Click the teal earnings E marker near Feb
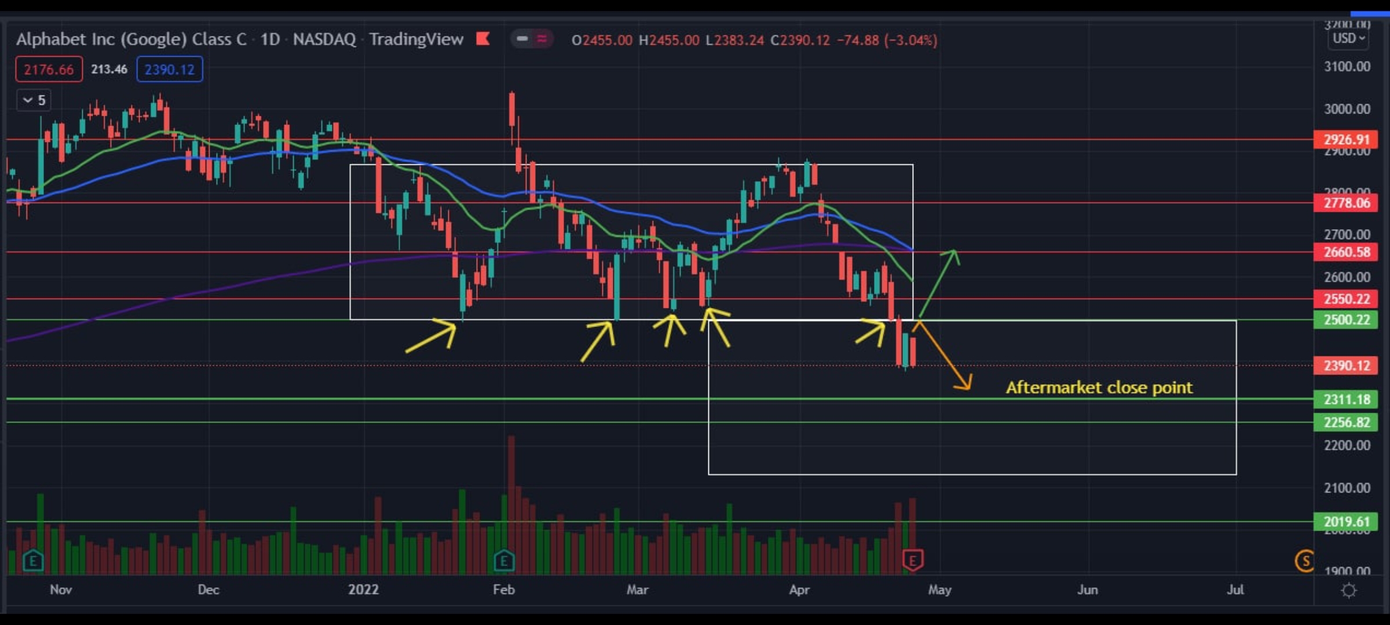Screen dimensions: 1390x625 click(504, 560)
